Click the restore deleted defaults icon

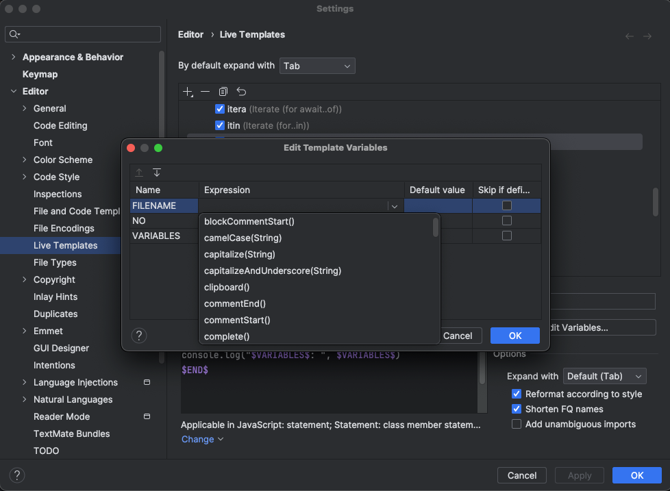coord(241,92)
